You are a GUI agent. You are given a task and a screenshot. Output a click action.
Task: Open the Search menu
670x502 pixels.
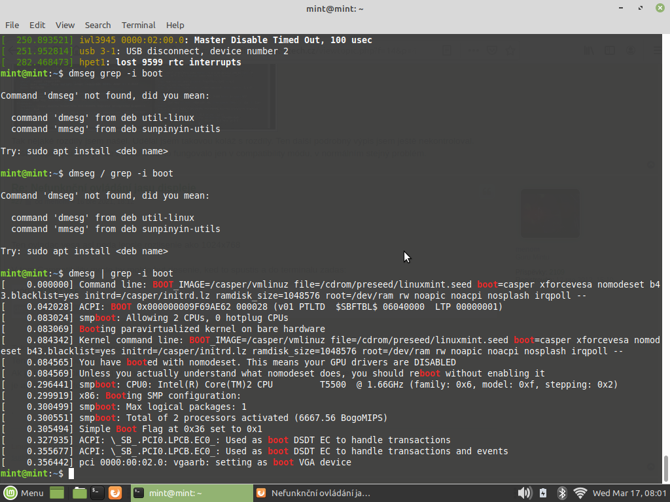97,25
